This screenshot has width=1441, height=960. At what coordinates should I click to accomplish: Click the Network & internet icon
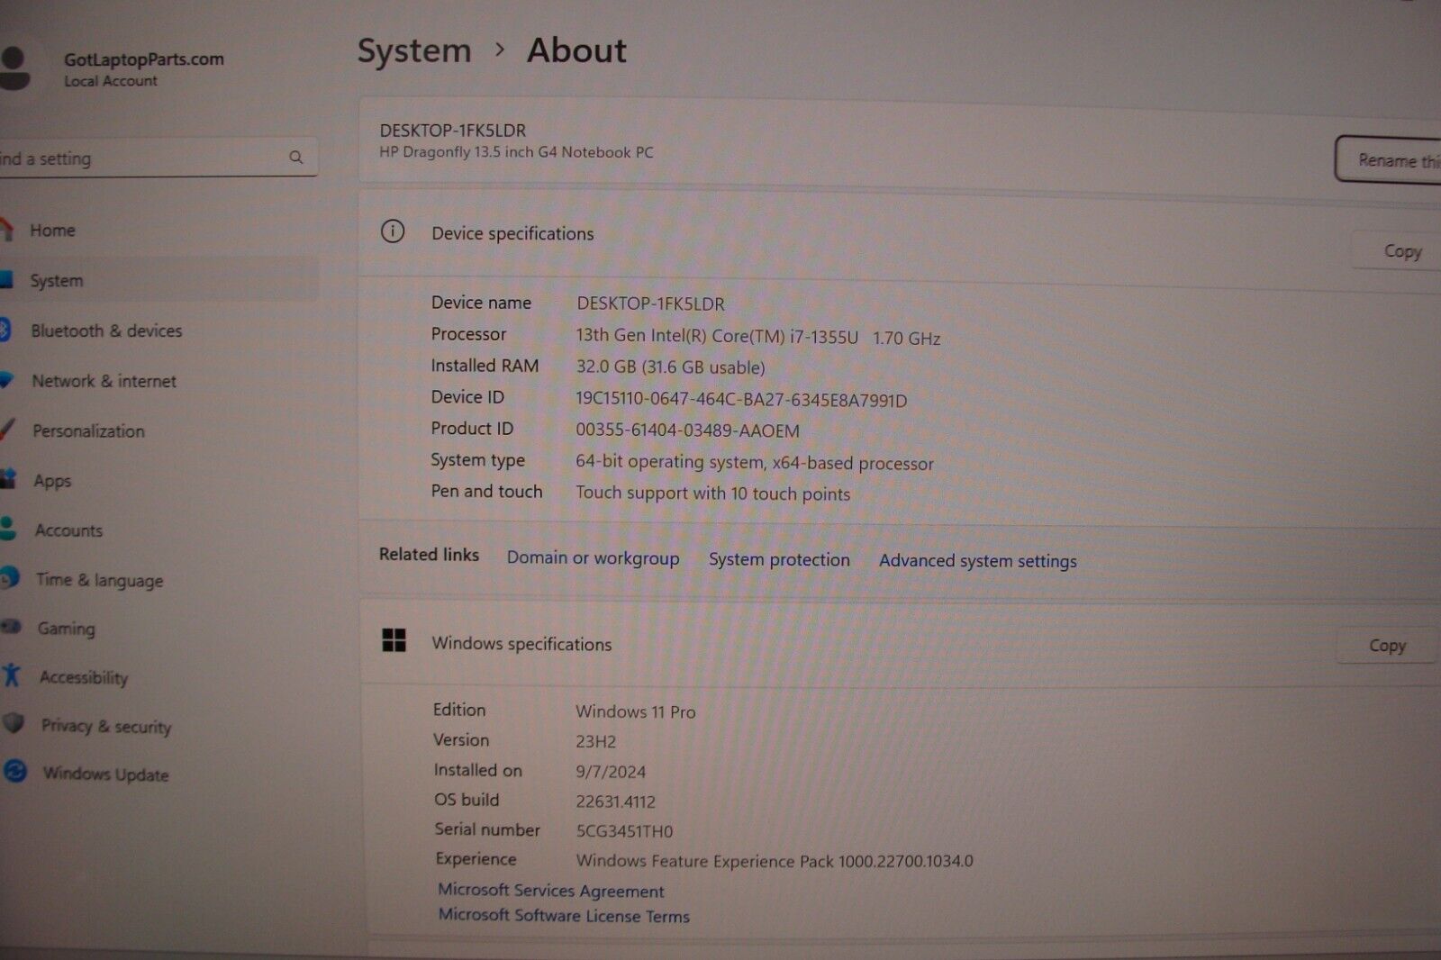(6, 379)
